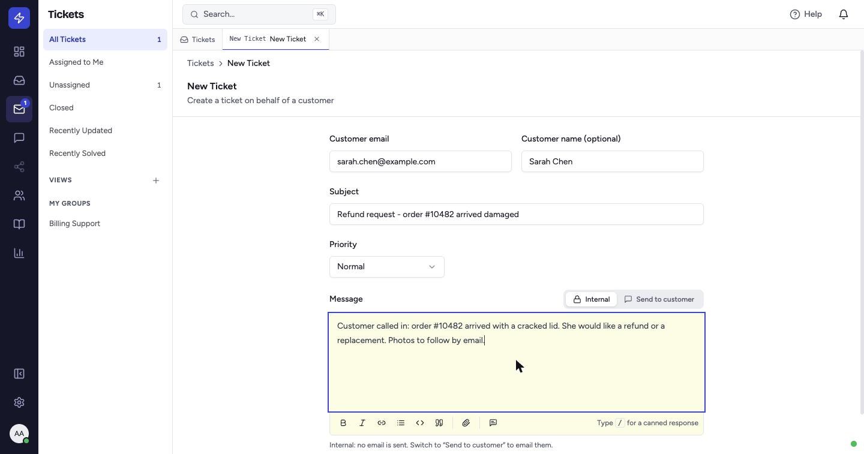Click the AA user avatar
The height and width of the screenshot is (454, 864).
(x=19, y=433)
